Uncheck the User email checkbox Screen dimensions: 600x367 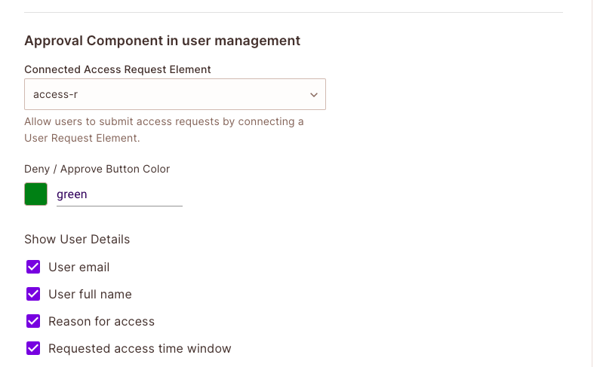click(33, 267)
